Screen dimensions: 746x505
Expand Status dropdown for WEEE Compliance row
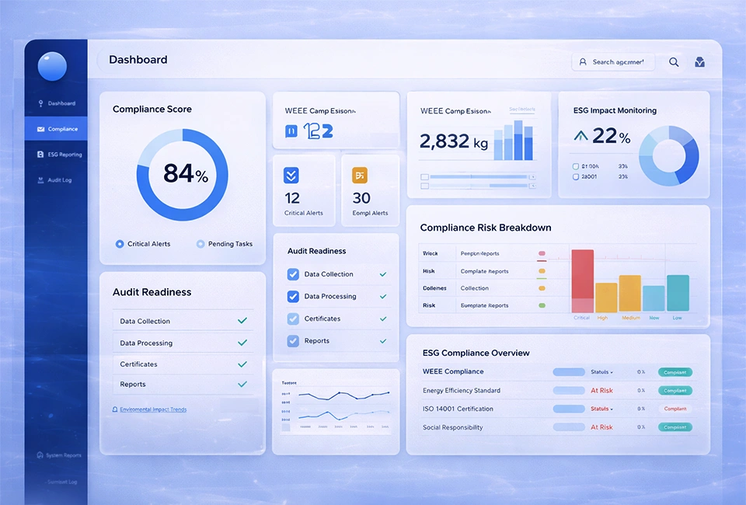[601, 372]
